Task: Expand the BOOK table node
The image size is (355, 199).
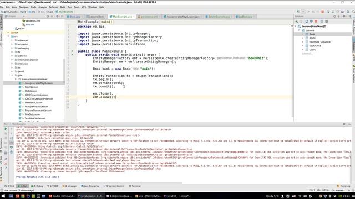Action: pos(302,38)
